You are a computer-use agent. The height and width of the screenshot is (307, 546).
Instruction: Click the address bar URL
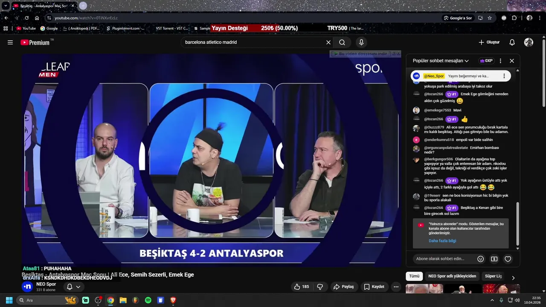(x=86, y=18)
